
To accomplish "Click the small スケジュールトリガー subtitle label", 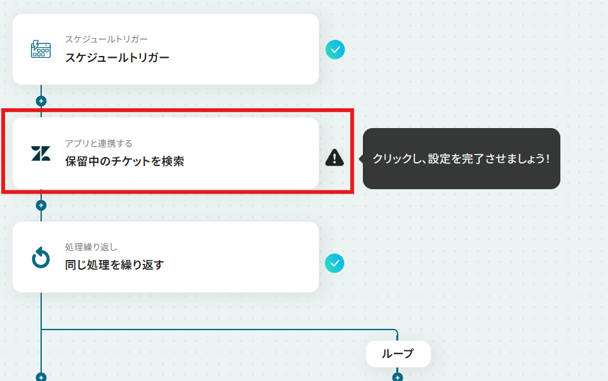I will point(106,39).
